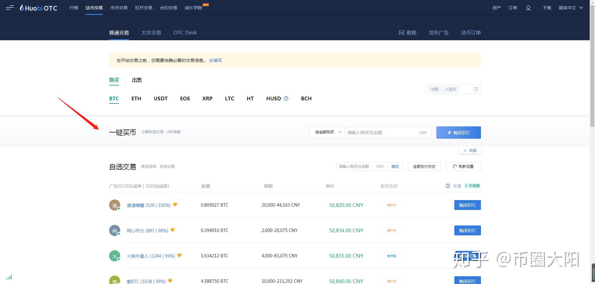Click the currency search filter icon
This screenshot has height=284, width=595.
[476, 89]
